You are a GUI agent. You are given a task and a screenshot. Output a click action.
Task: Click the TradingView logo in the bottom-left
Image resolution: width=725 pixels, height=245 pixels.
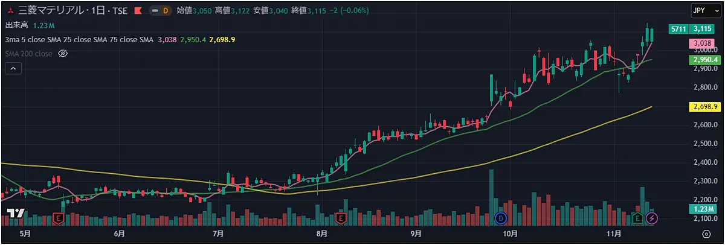pyautogui.click(x=15, y=214)
